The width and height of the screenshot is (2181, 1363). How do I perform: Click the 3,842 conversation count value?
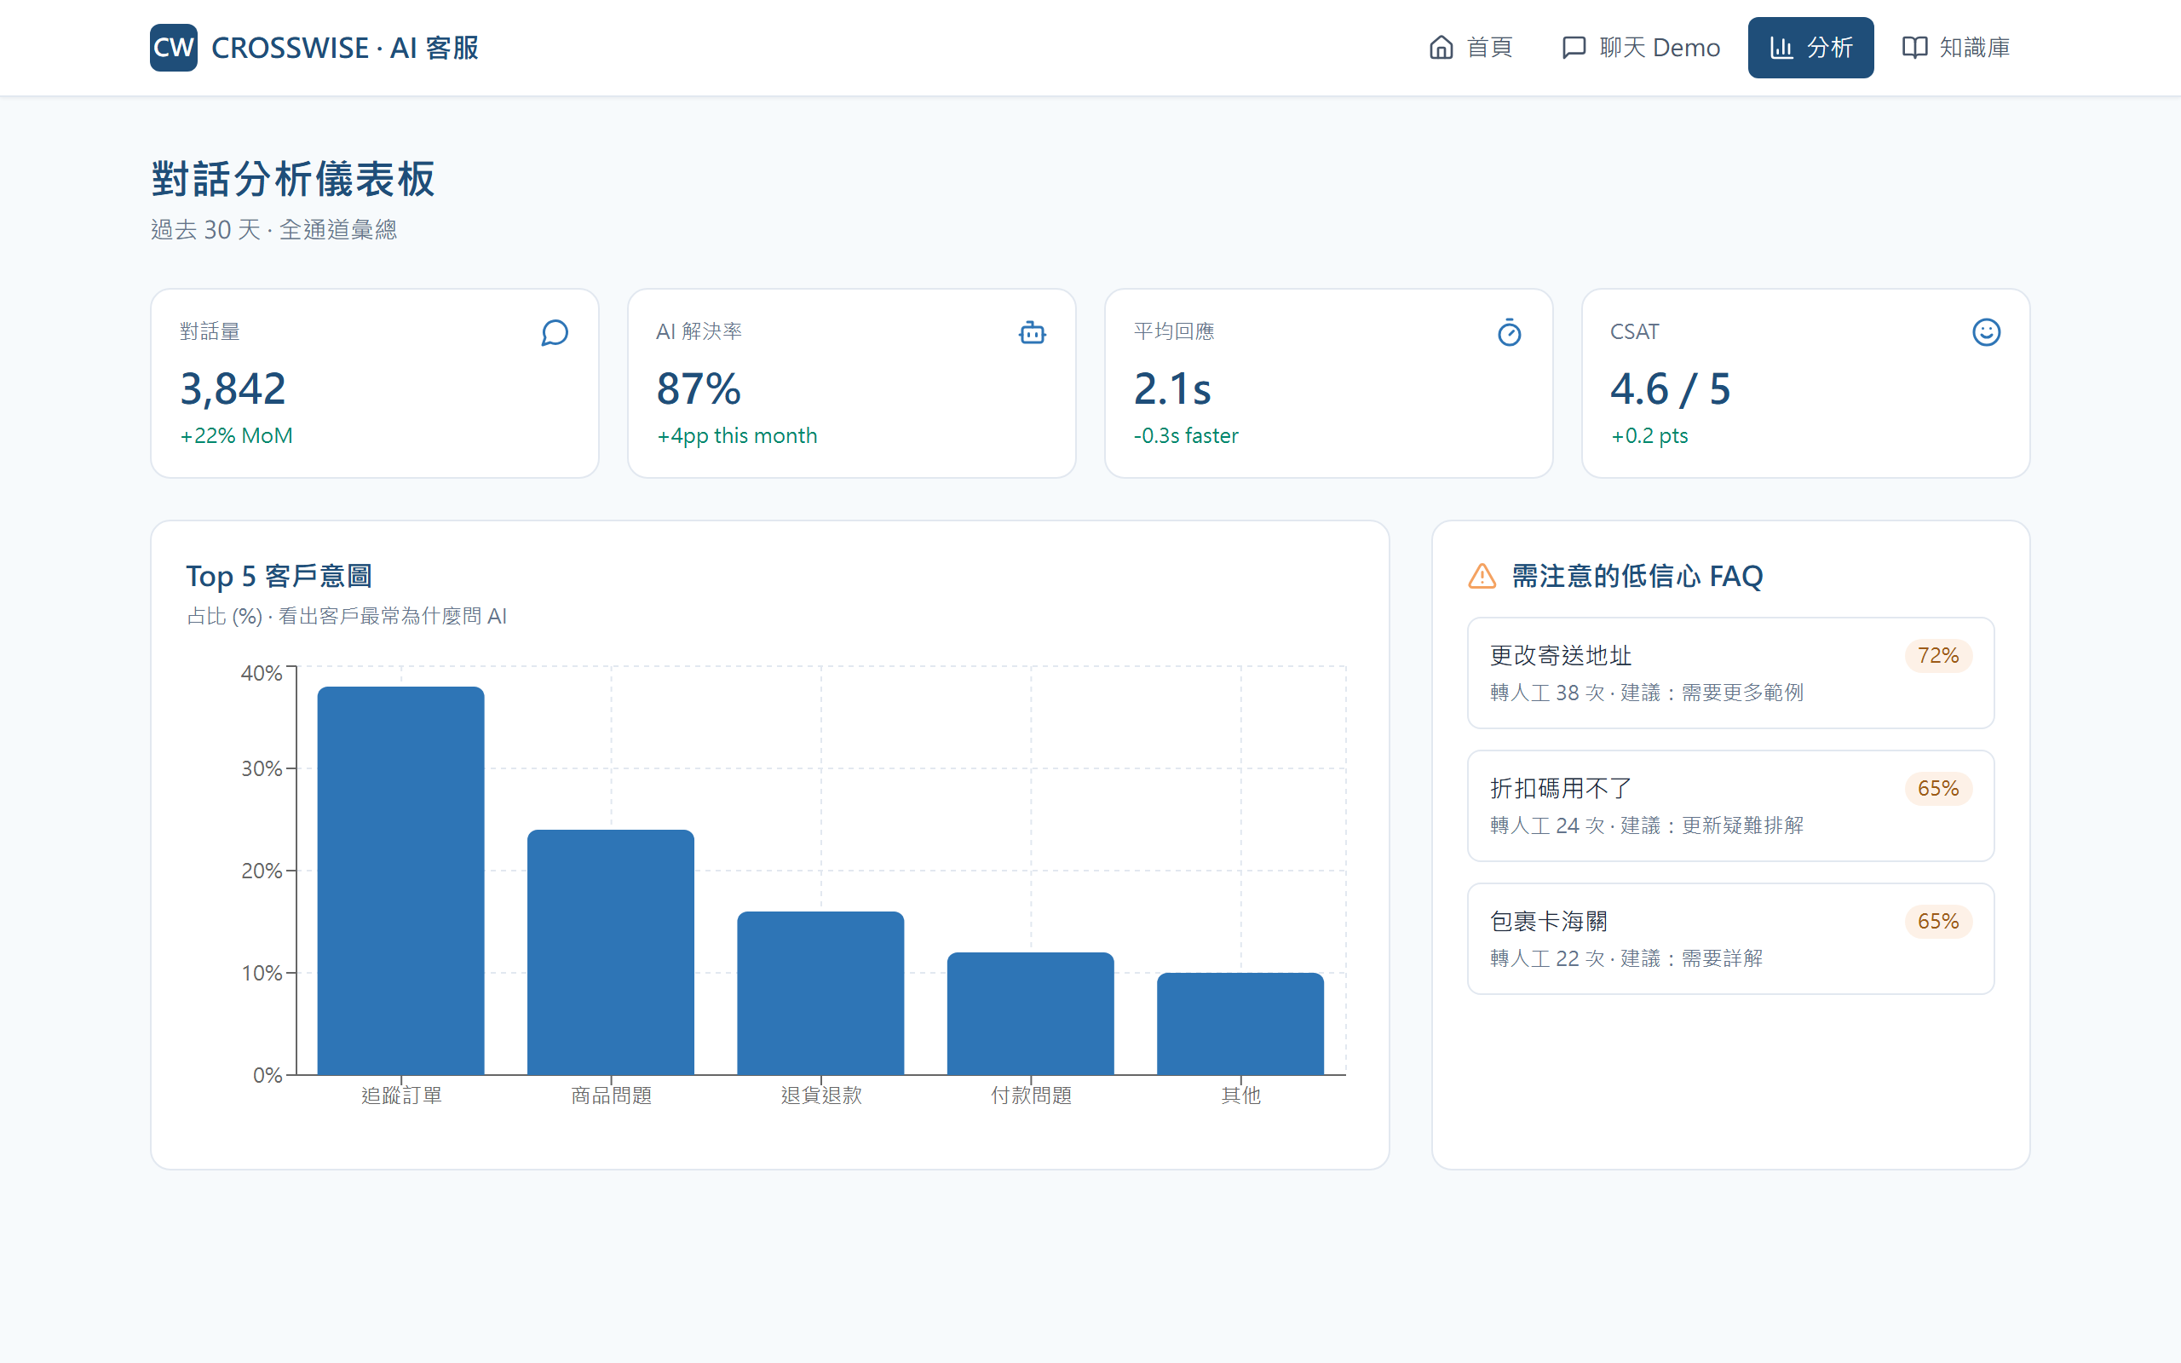click(233, 388)
